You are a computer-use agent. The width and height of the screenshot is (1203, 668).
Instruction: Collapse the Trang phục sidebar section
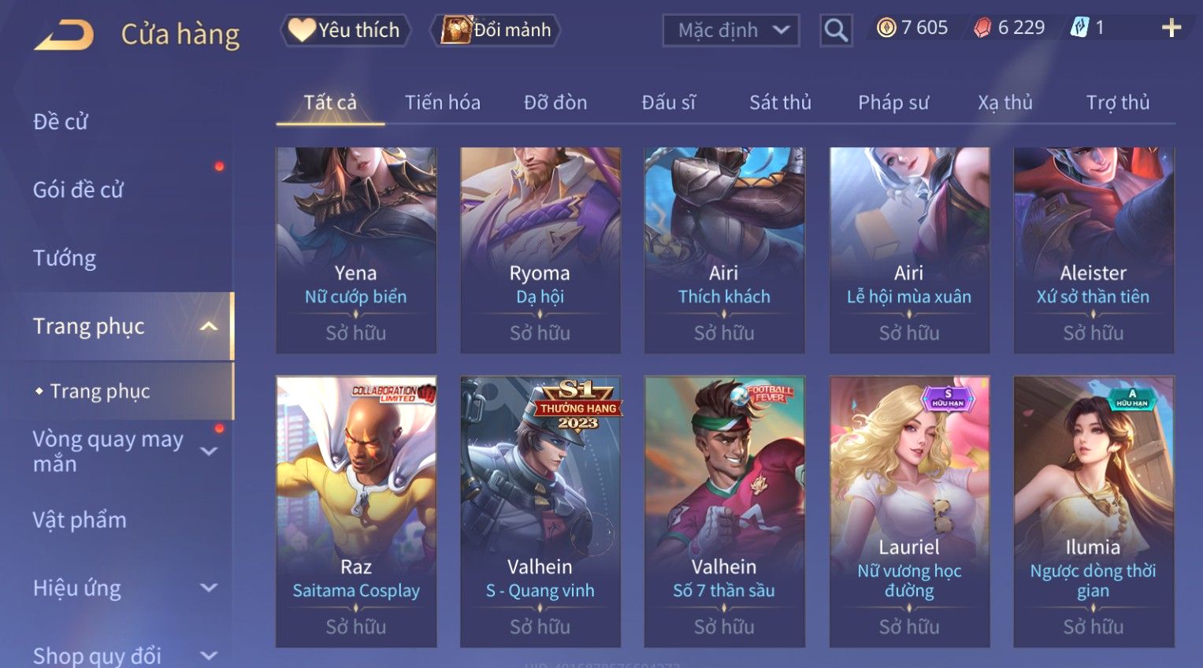coord(209,326)
